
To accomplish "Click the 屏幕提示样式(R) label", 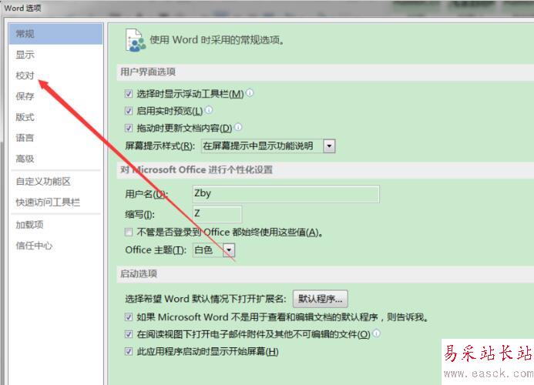I will (160, 146).
